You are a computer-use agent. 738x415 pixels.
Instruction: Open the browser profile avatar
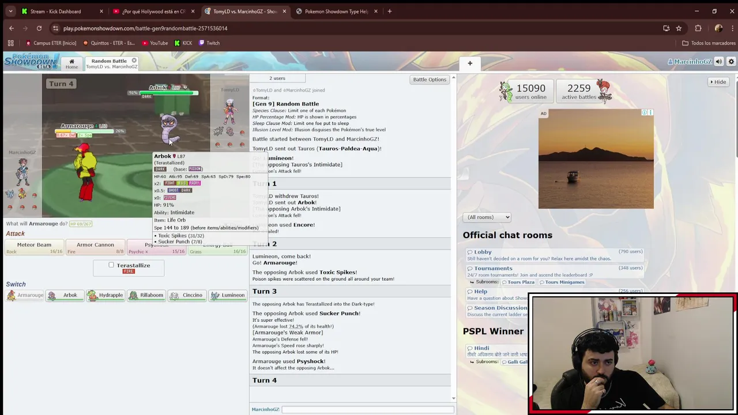718,28
